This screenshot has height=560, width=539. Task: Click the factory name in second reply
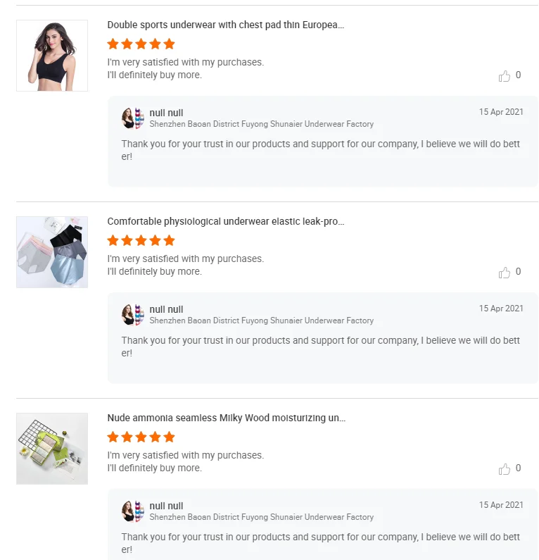[261, 321]
